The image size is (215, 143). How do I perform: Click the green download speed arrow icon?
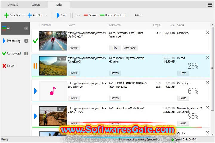point(173,139)
